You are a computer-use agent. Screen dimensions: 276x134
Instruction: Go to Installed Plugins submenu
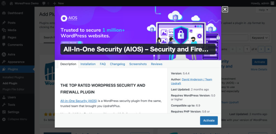coord(13,77)
